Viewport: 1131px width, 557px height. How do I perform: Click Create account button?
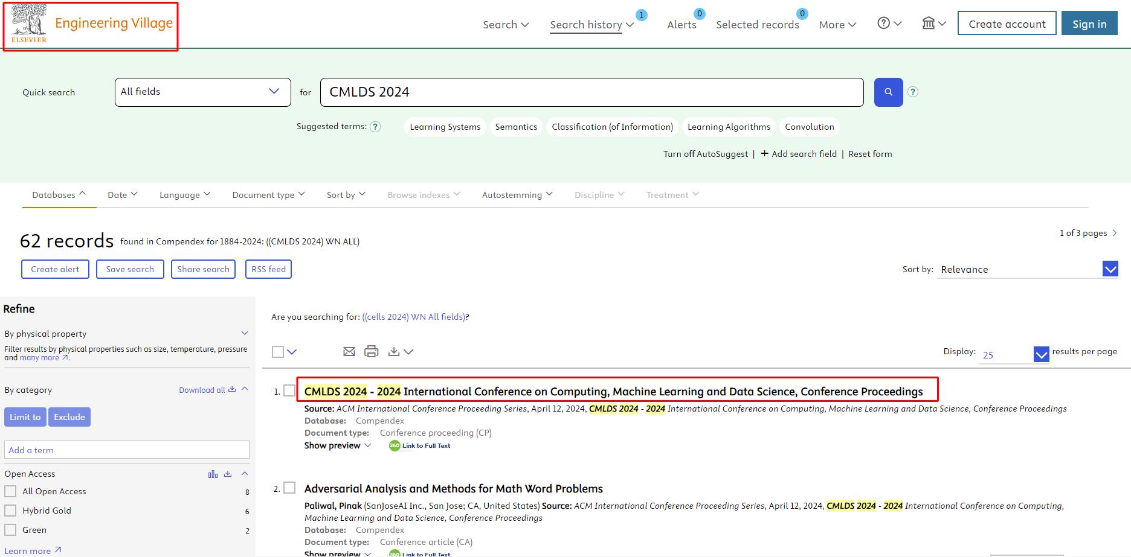tap(1007, 24)
